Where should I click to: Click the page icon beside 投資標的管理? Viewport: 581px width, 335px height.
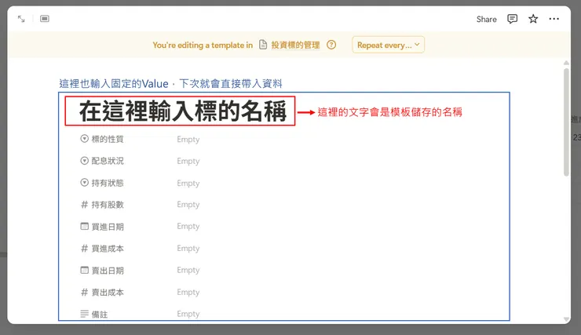tap(263, 45)
